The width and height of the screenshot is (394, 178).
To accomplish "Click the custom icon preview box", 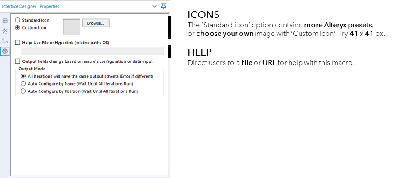I will (72, 26).
